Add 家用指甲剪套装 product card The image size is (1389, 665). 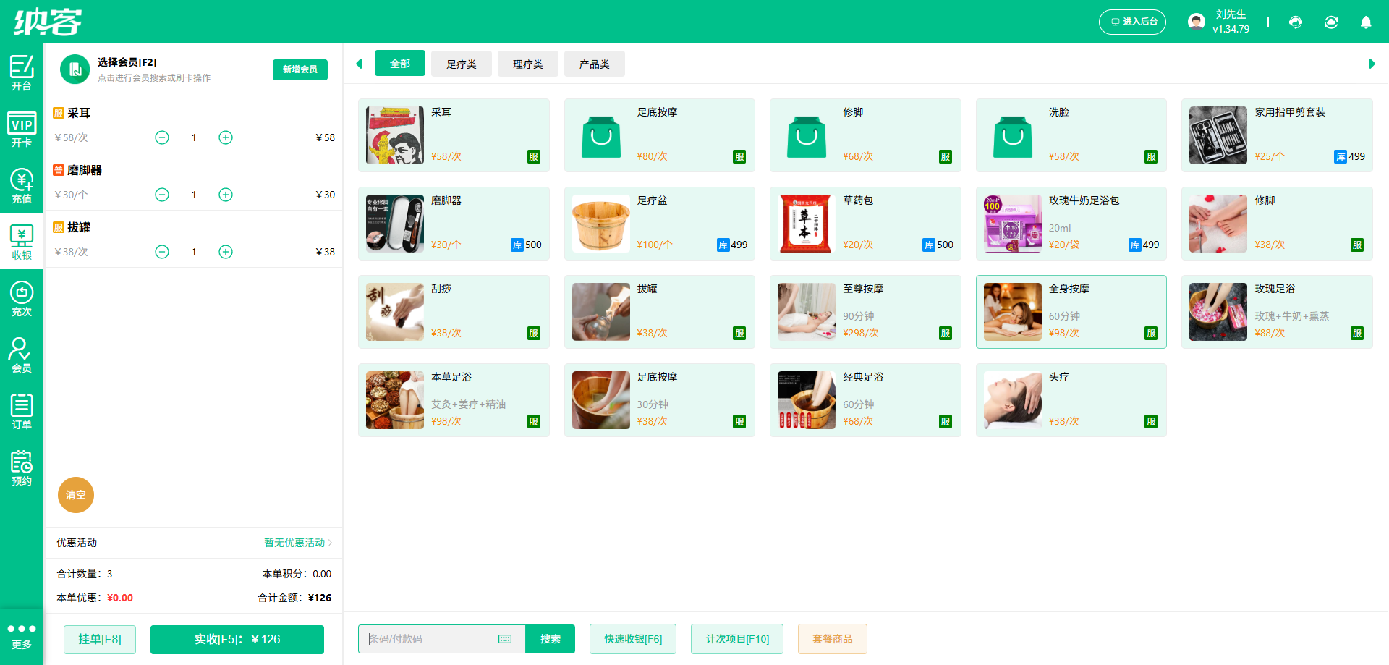coord(1277,135)
